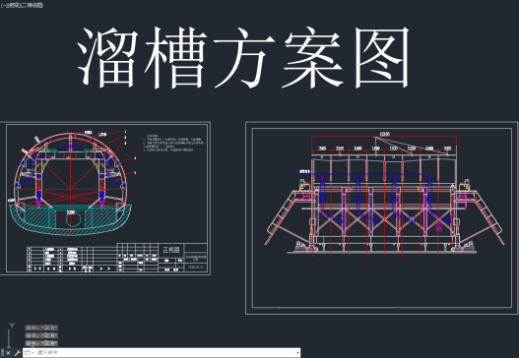Select the 5300 dimension in tunnel section
519x358 pixels.
coord(71,212)
